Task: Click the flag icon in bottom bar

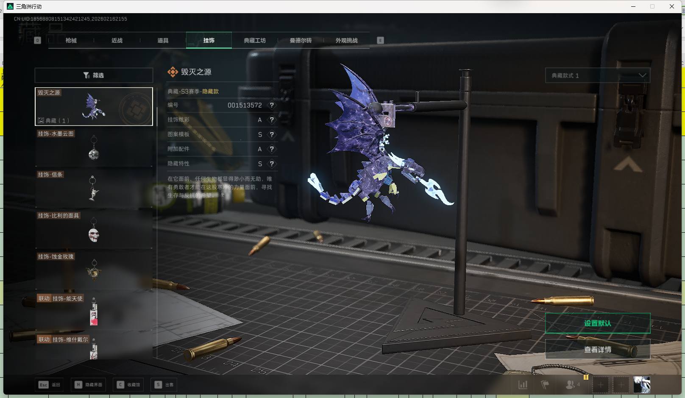Action: click(545, 385)
